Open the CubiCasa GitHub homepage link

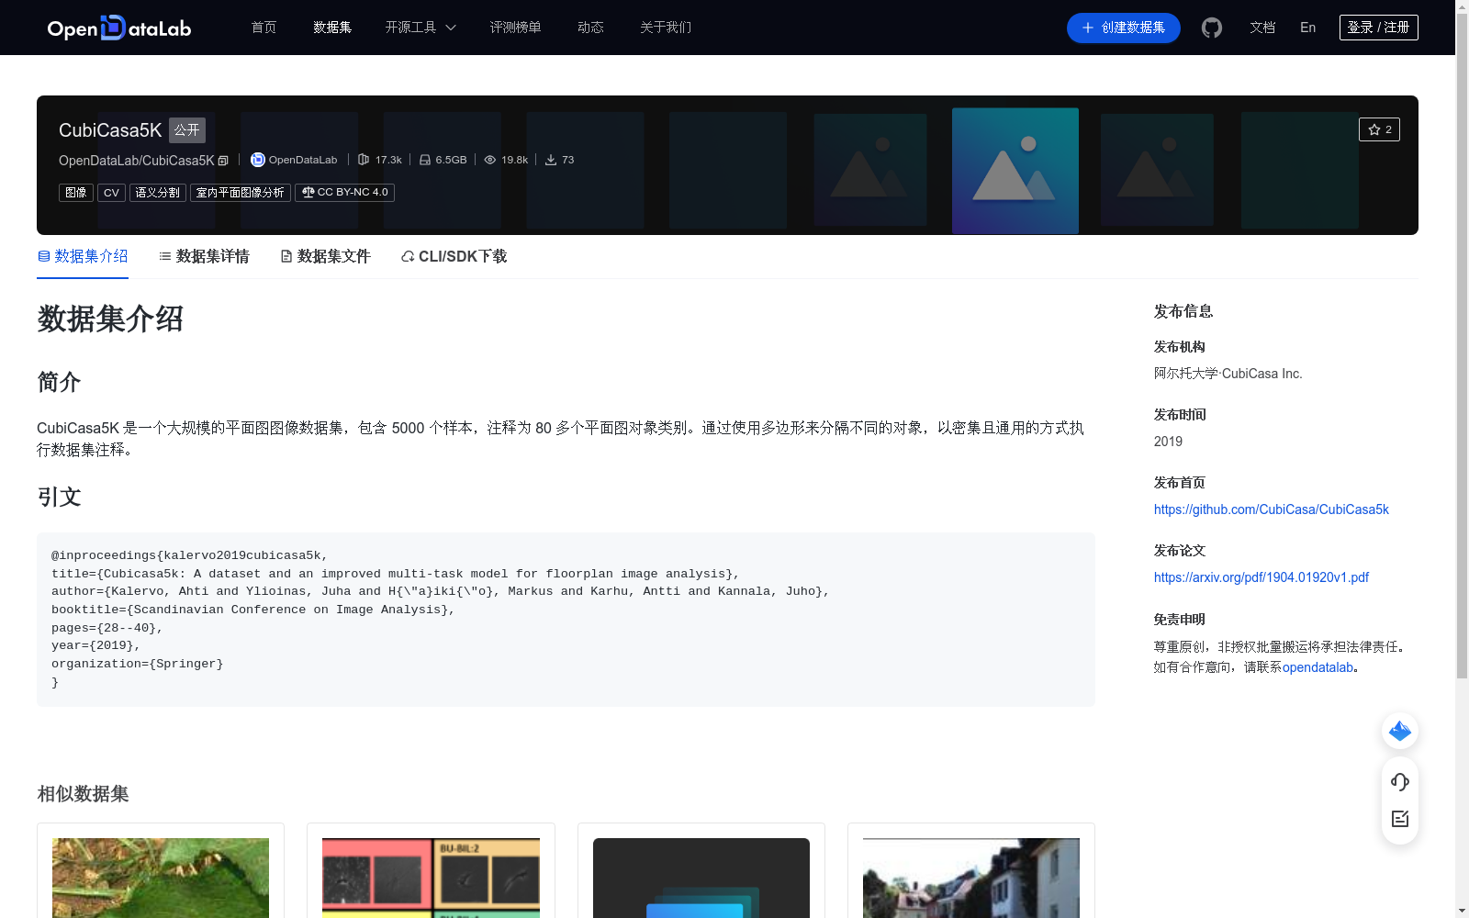(1272, 509)
